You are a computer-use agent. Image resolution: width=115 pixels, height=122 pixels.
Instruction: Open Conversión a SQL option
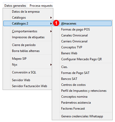point(24,72)
